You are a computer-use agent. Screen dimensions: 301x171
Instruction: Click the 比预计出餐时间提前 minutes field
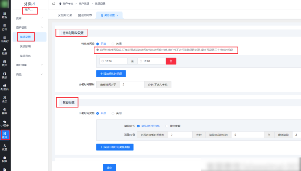tap(181, 135)
